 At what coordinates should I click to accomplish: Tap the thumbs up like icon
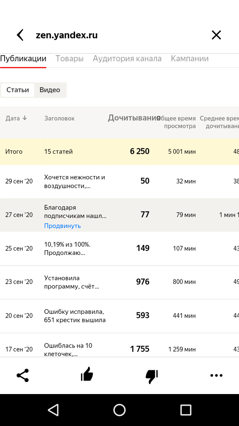[87, 375]
